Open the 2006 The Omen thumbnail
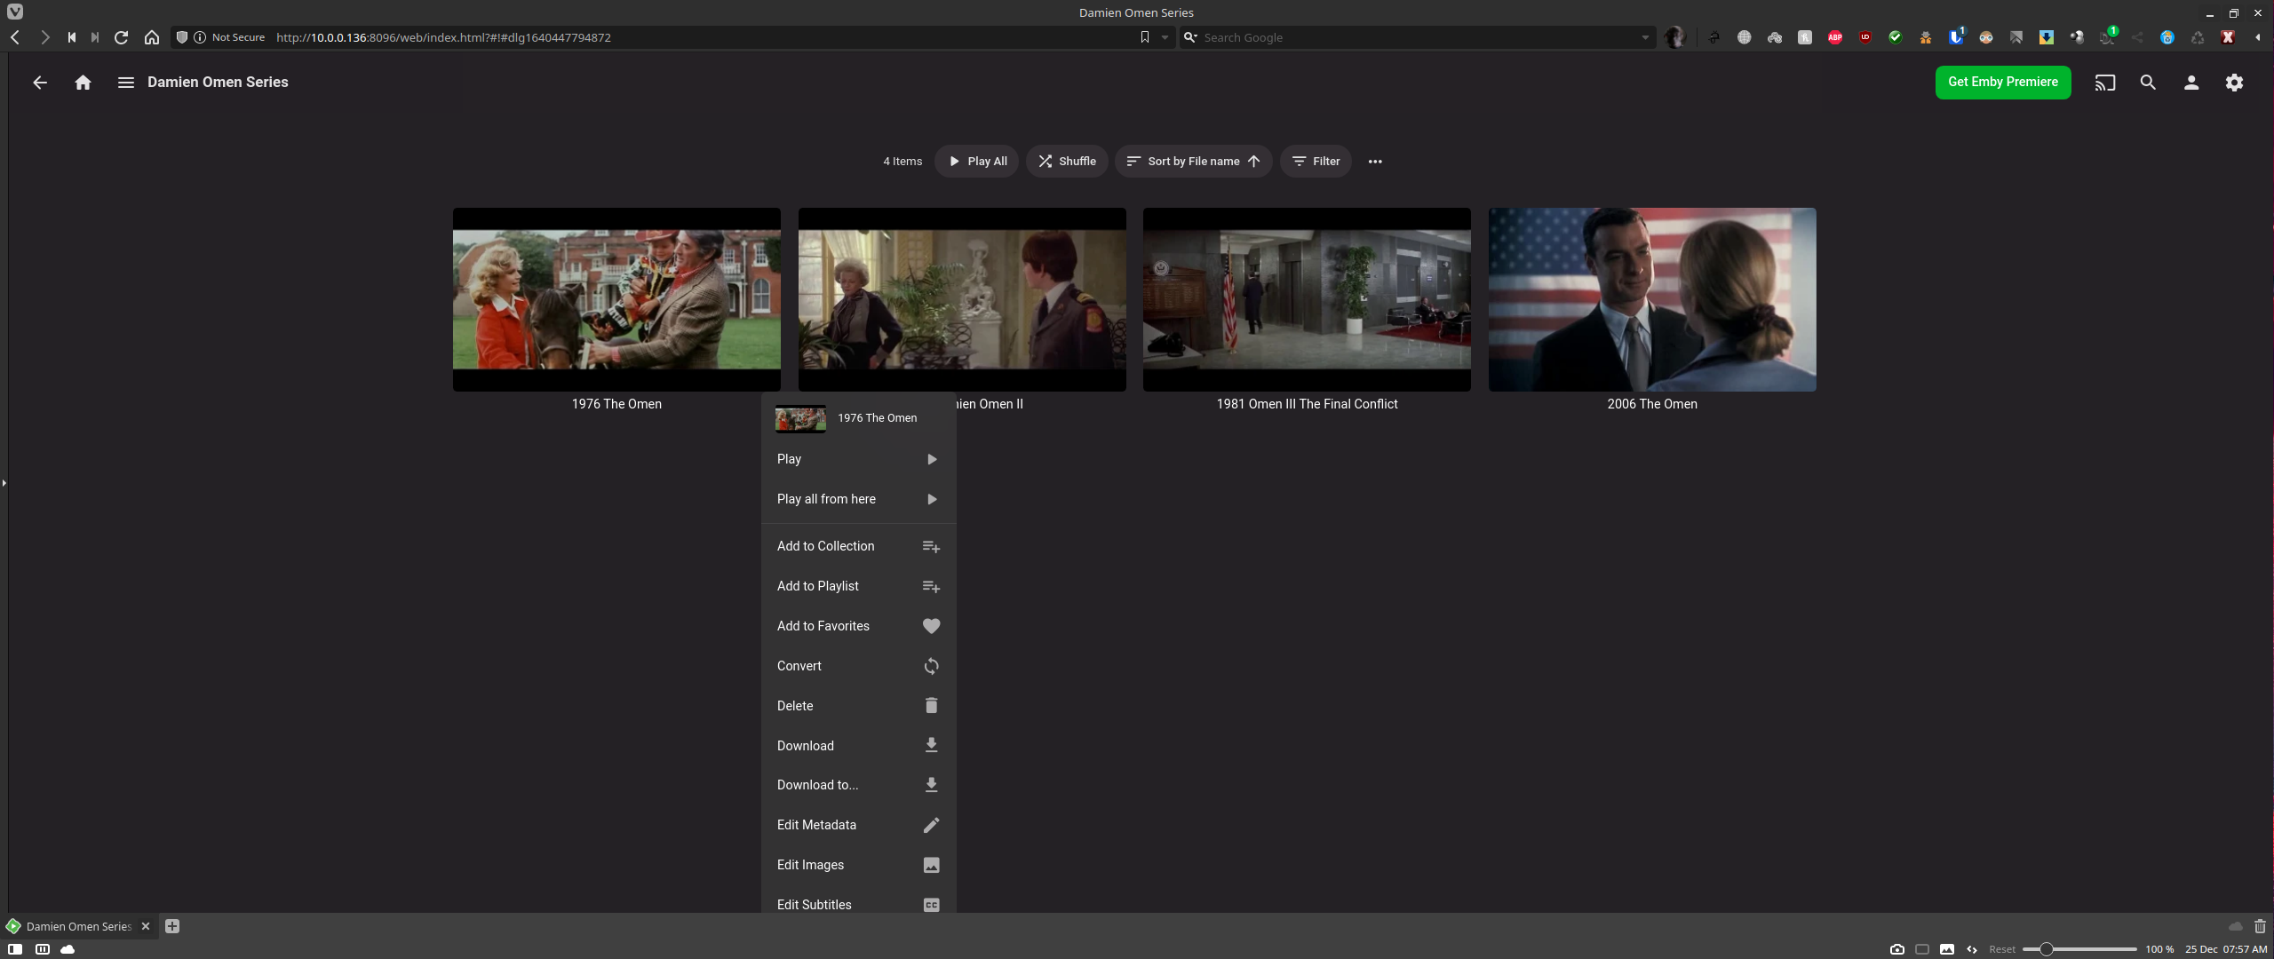The height and width of the screenshot is (959, 2274). pyautogui.click(x=1650, y=299)
